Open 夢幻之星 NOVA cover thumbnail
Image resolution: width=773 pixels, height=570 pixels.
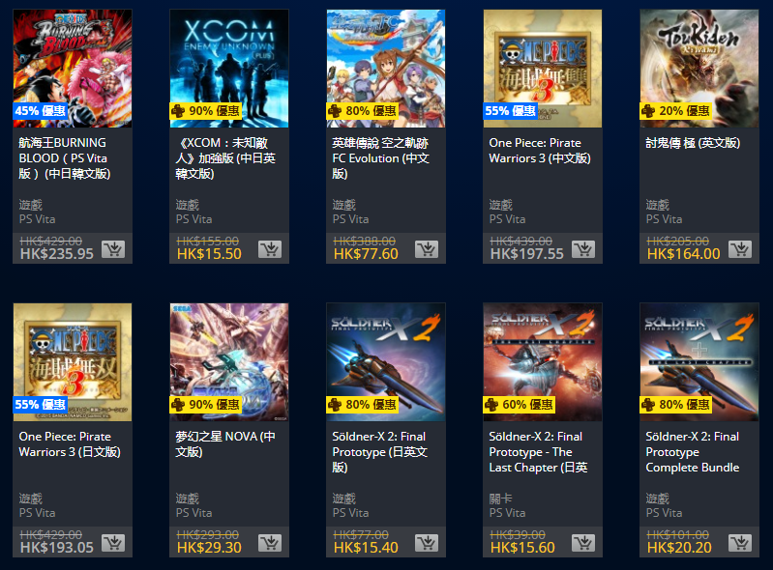229,361
